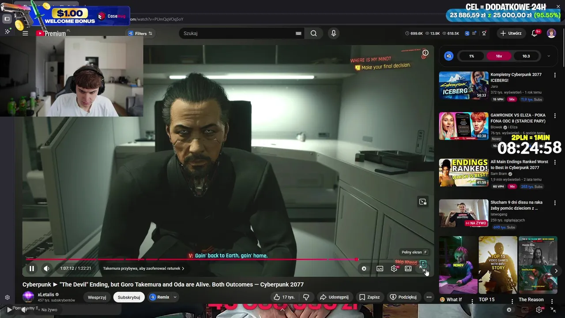This screenshot has height=318, width=565.
Task: Expand the vidIQ panel chevron
Action: tap(549, 56)
